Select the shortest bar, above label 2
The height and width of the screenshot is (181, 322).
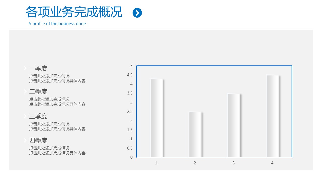tap(195, 134)
